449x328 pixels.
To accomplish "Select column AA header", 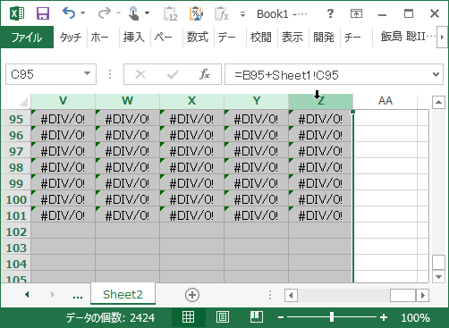I will [385, 101].
